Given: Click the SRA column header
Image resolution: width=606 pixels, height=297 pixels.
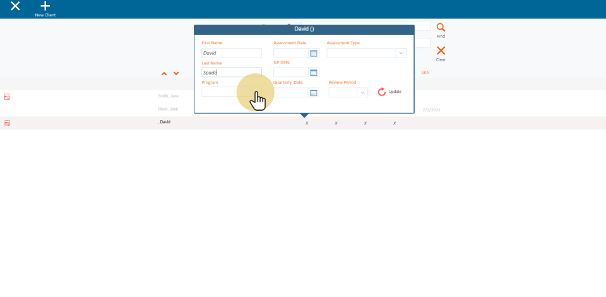Looking at the screenshot, I should tap(425, 73).
